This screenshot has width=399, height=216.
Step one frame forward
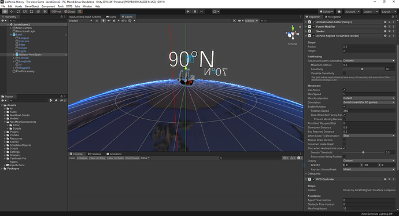(201, 12)
